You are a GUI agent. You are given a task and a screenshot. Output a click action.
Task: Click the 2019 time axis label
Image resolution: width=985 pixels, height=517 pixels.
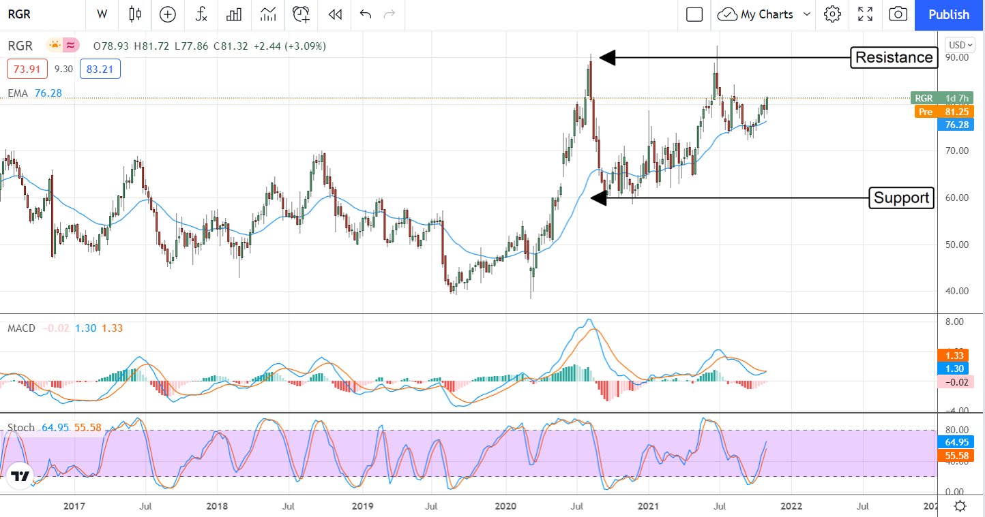pyautogui.click(x=362, y=506)
